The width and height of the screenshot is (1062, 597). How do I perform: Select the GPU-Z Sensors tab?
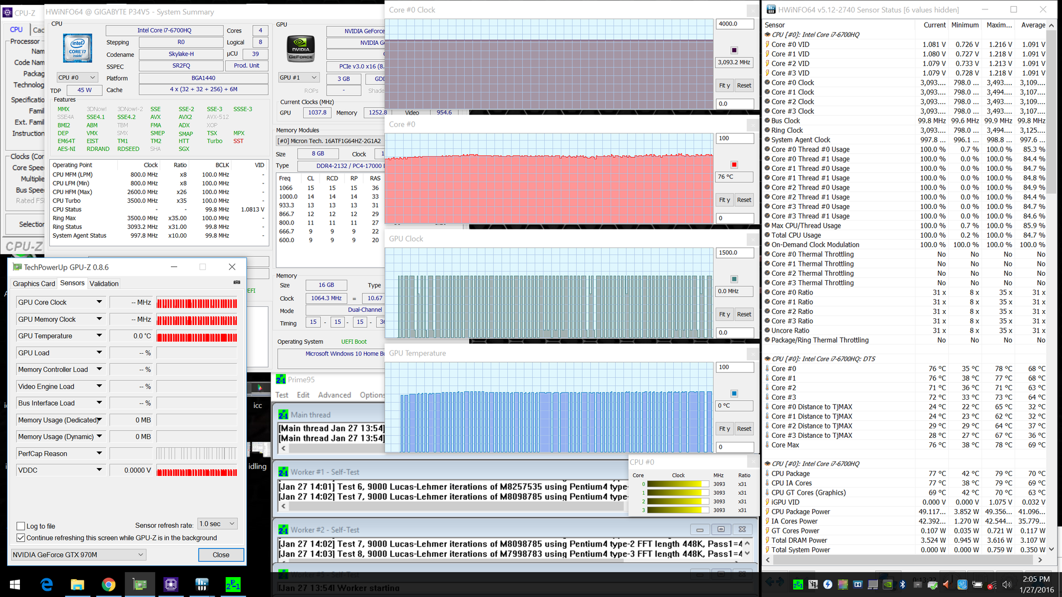tap(72, 283)
